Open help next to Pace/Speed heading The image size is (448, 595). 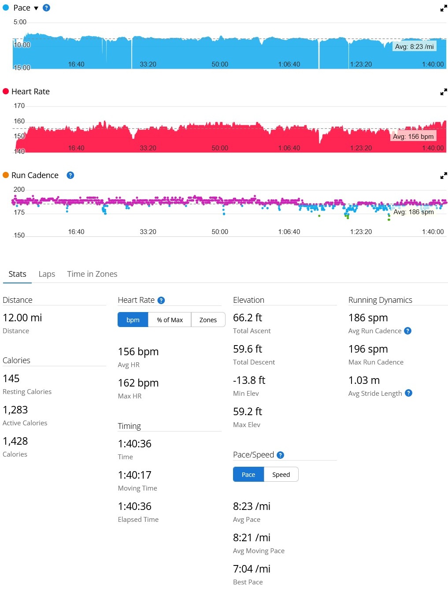[x=281, y=455]
